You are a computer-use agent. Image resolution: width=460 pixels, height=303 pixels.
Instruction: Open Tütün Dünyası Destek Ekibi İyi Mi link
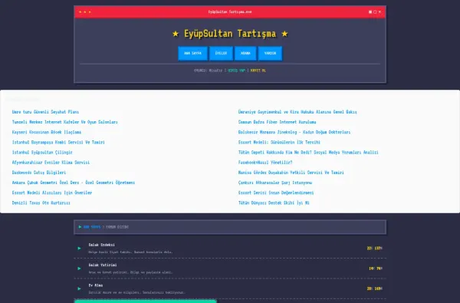(x=274, y=203)
